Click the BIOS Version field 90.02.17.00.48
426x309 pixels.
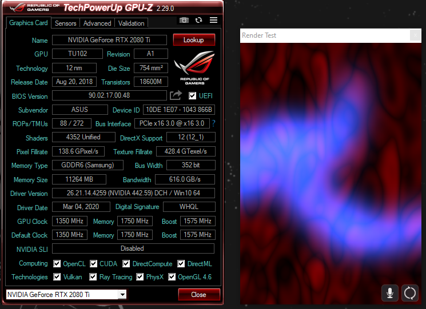click(x=109, y=95)
